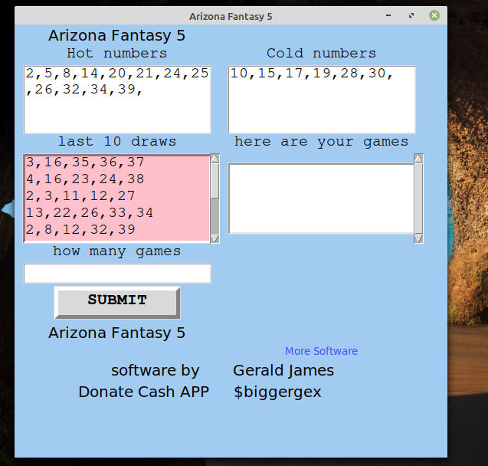Click the Gerald James author text
The image size is (488, 466).
[283, 370]
